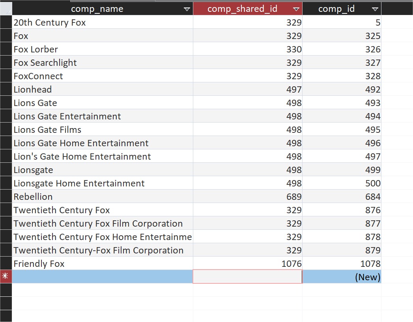Select the FoxConnect row selector

point(6,76)
